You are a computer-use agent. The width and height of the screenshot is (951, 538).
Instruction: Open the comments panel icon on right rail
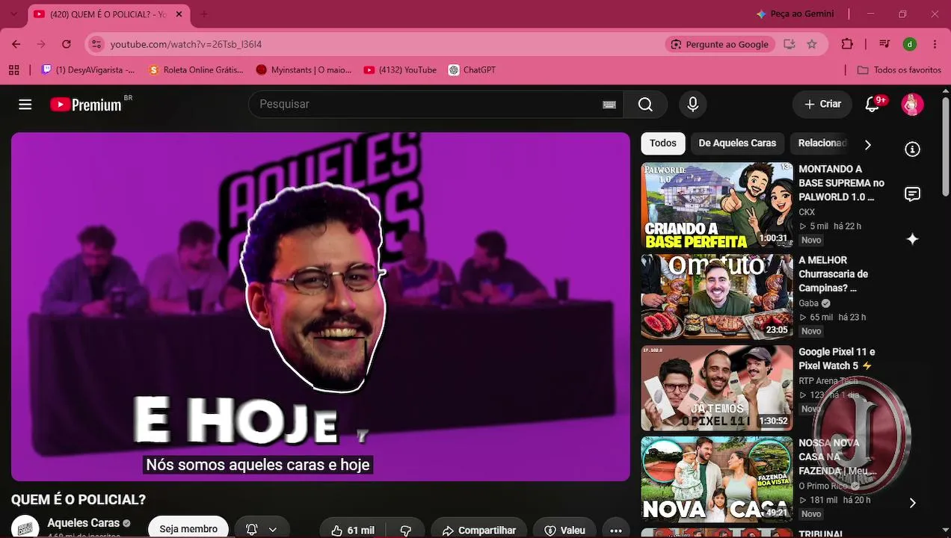(x=912, y=194)
